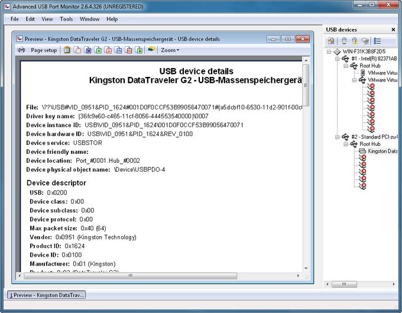
Task: Open Page setup in the preview toolbar
Action: [44, 50]
